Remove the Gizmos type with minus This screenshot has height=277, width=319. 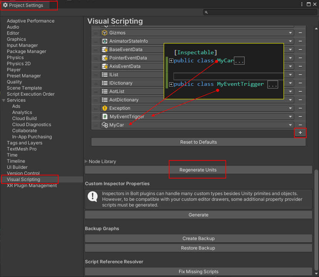(x=300, y=33)
